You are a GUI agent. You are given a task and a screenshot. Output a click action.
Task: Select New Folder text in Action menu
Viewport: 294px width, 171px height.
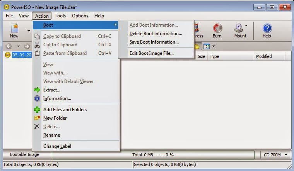tap(55, 118)
